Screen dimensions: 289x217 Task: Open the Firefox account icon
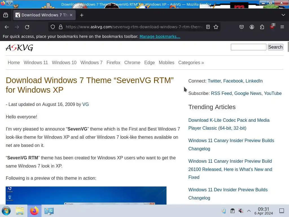pyautogui.click(x=252, y=27)
